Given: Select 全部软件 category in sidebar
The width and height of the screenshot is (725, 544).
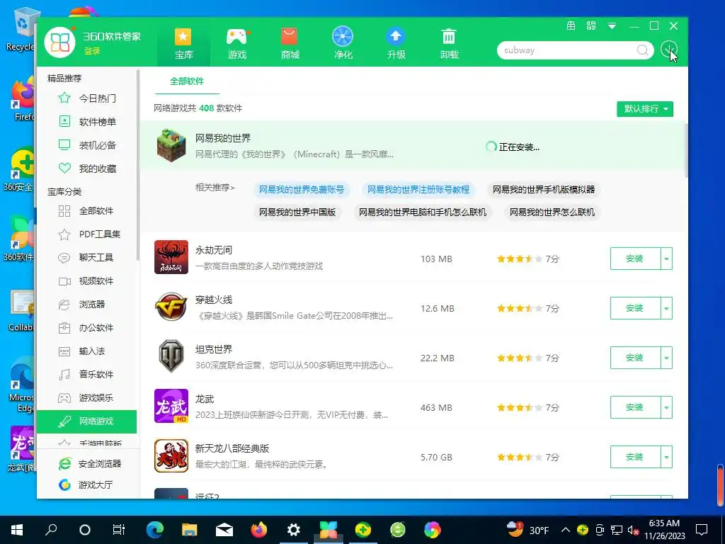Looking at the screenshot, I should pyautogui.click(x=87, y=211).
